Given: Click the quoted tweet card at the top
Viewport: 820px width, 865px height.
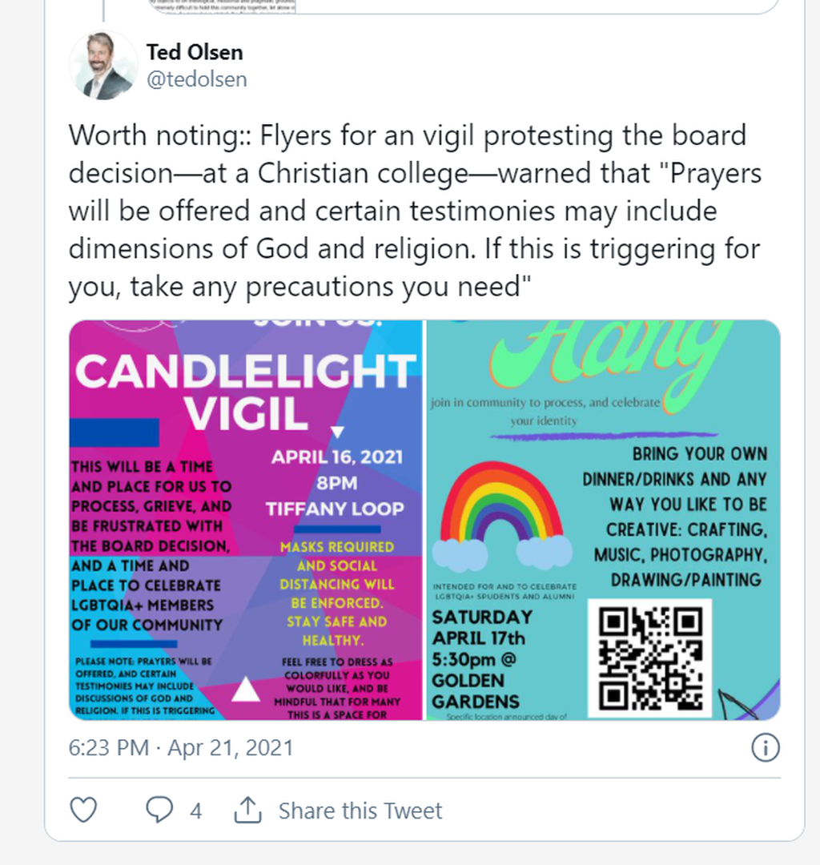Looking at the screenshot, I should coord(464,6).
